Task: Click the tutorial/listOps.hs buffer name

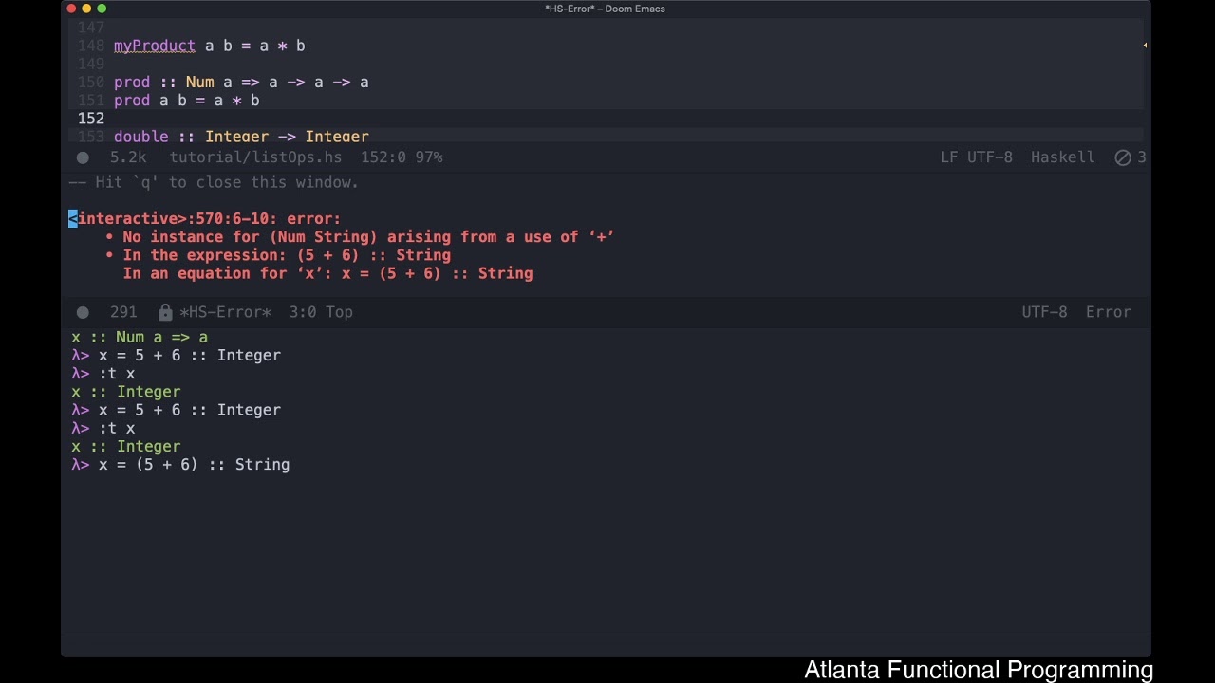Action: tap(255, 157)
